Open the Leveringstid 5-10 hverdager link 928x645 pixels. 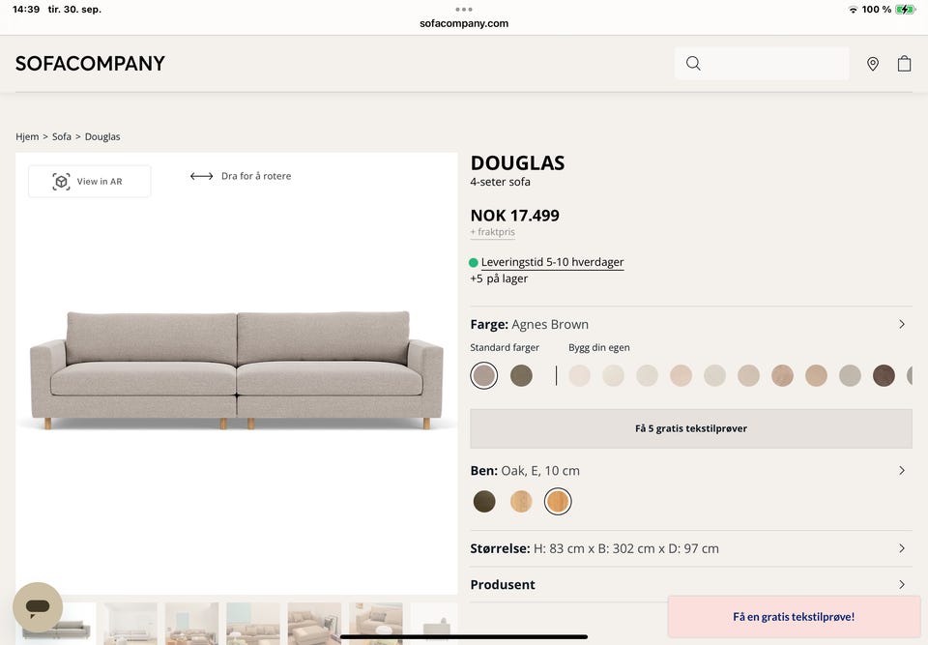[552, 262]
